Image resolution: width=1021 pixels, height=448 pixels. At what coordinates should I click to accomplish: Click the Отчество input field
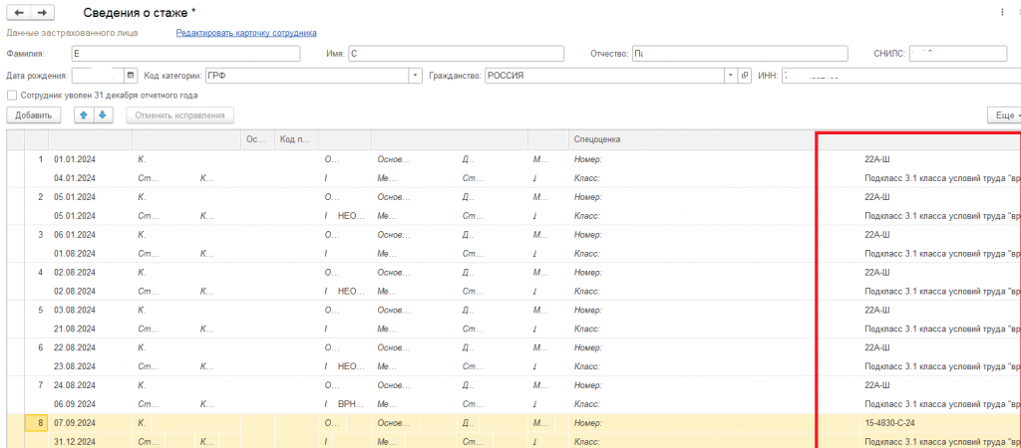(739, 54)
